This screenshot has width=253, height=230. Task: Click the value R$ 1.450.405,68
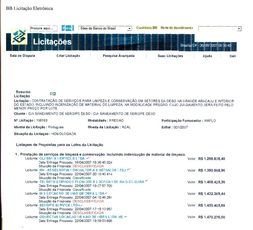212,205
